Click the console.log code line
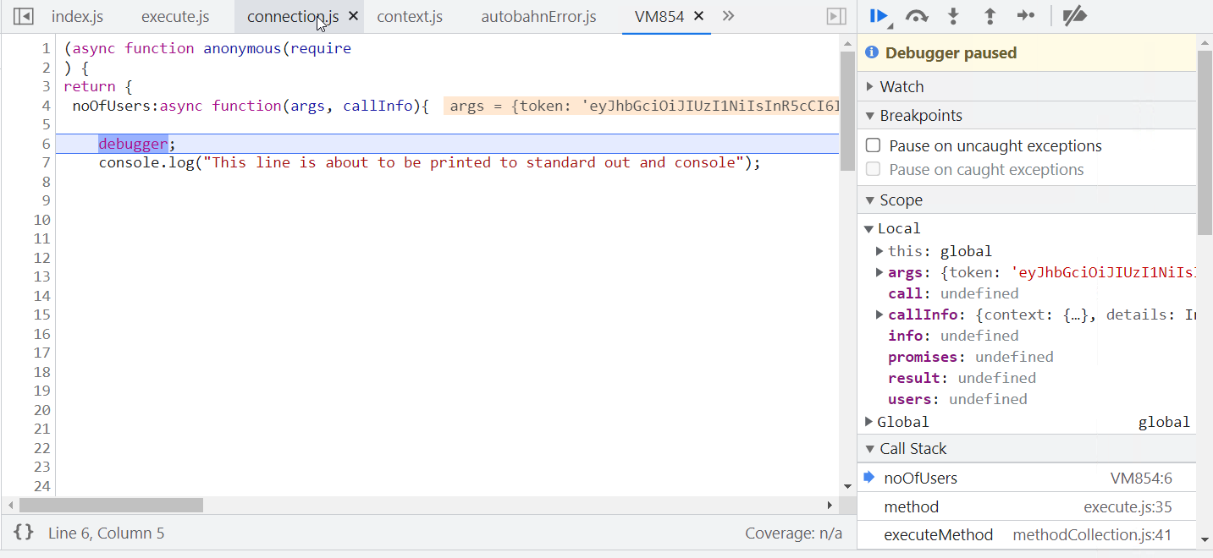The image size is (1213, 558). [x=429, y=162]
